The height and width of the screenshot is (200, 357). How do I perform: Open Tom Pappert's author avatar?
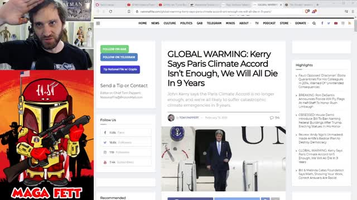pos(171,118)
